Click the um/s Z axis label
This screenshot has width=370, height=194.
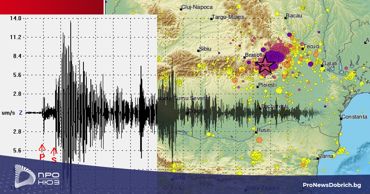click(12, 113)
